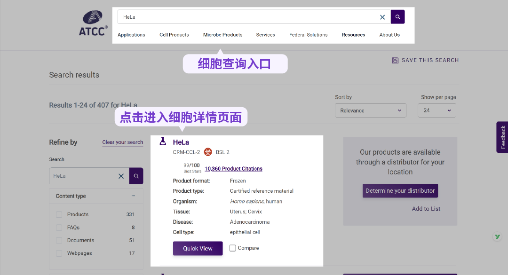Open the About Us menu
The width and height of the screenshot is (508, 275).
pyautogui.click(x=389, y=35)
